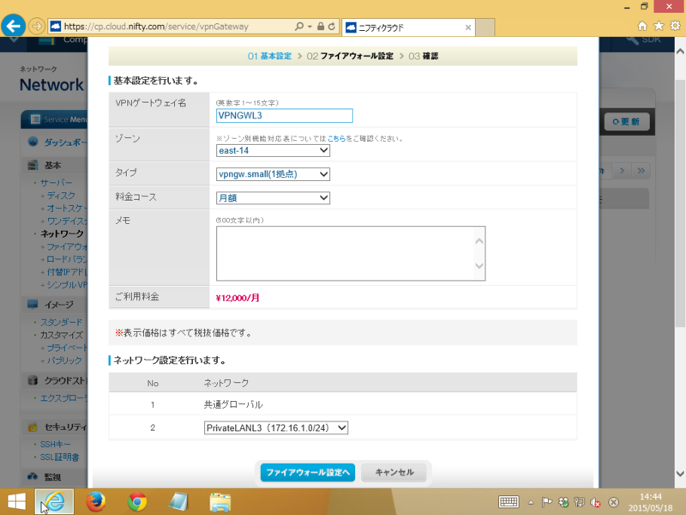
Task: Open the notepad-like taskbar app icon
Action: pyautogui.click(x=178, y=502)
